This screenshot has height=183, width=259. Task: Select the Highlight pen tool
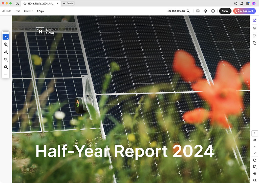click(6, 52)
